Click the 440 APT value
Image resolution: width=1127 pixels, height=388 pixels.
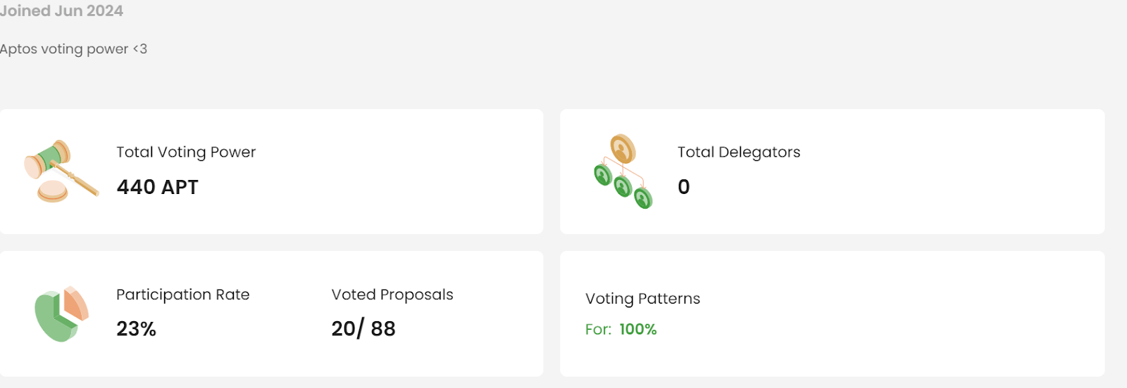158,187
